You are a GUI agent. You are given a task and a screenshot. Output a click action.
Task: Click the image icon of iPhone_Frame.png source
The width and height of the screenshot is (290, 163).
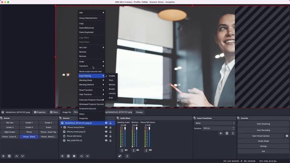point(64,132)
